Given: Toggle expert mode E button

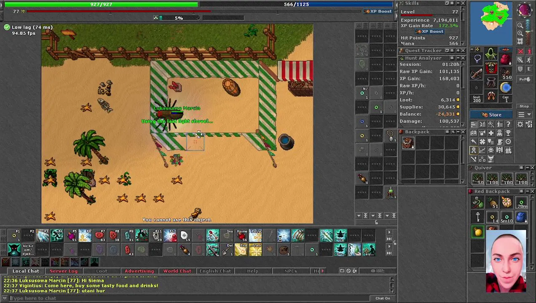Looking at the screenshot, I should (x=529, y=69).
